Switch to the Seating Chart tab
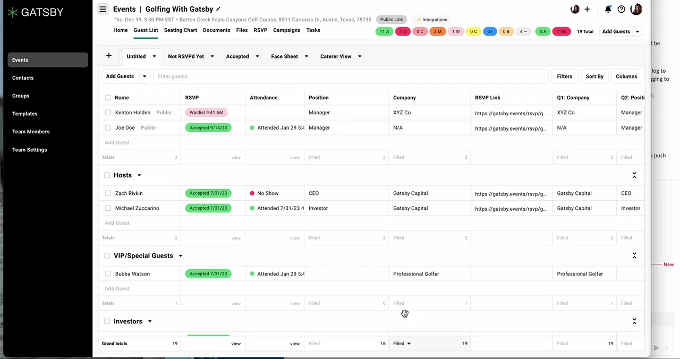 coord(181,30)
